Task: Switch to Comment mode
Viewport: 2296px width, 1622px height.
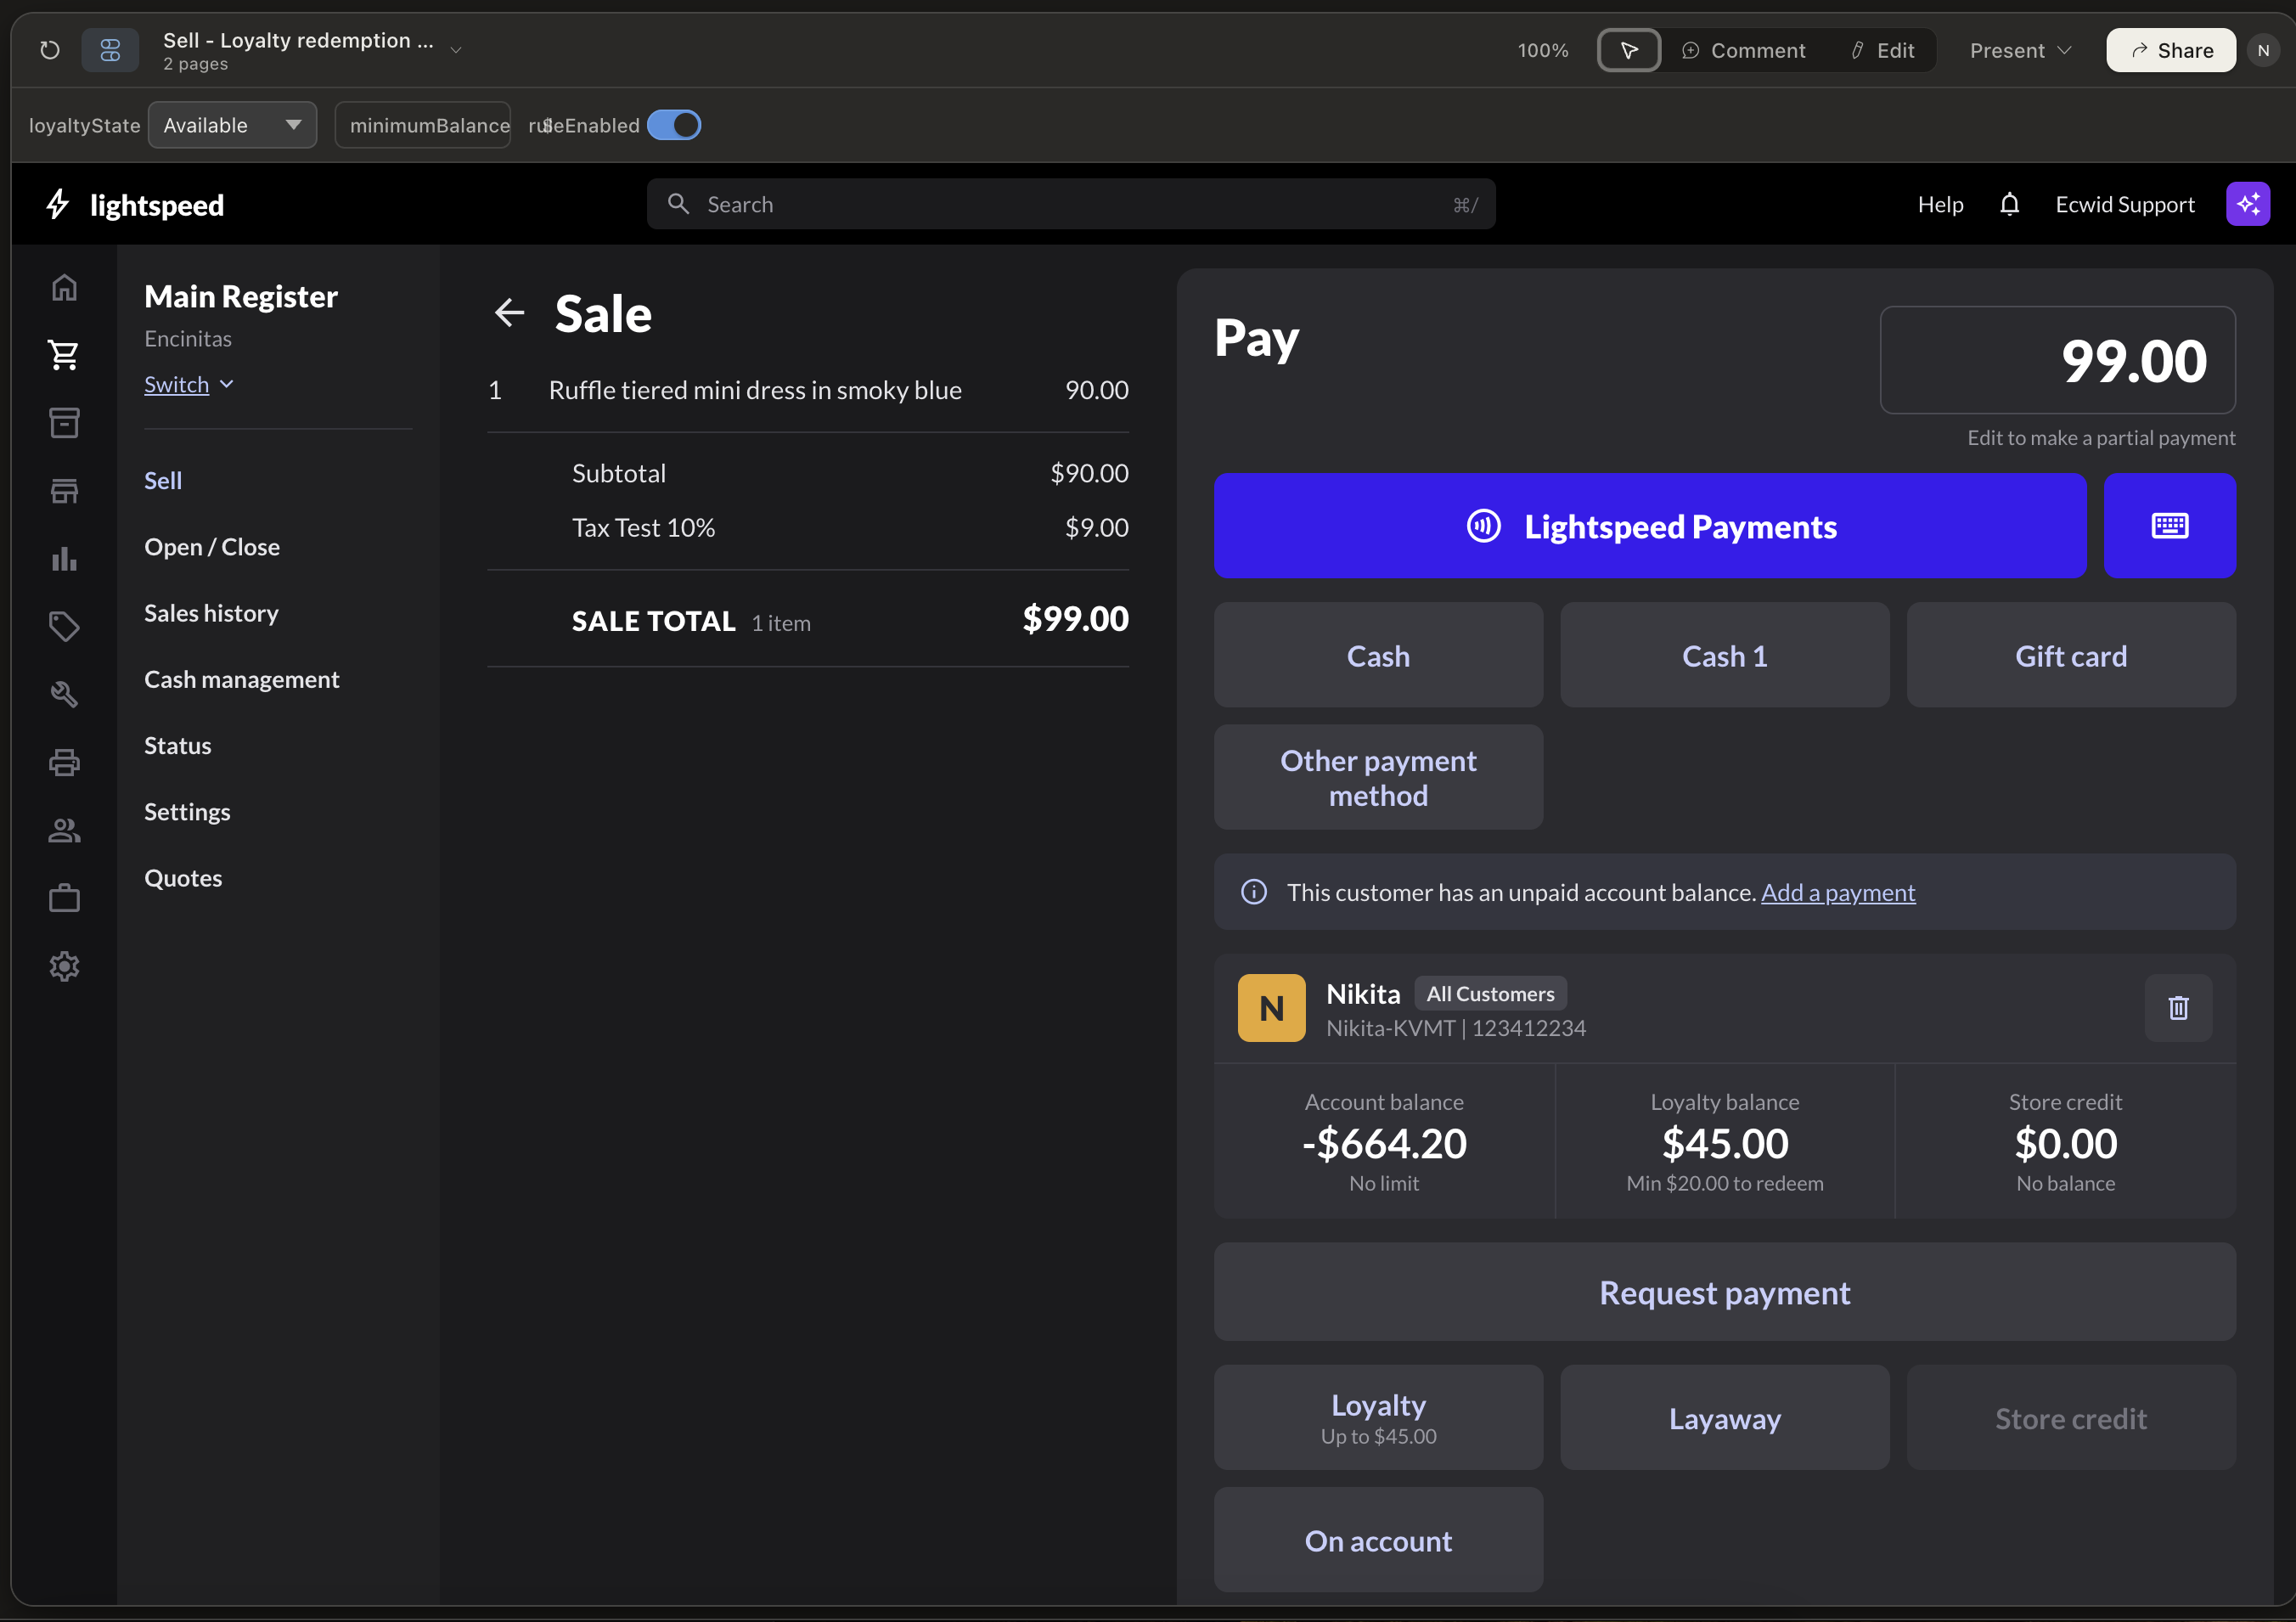Action: (x=1744, y=50)
